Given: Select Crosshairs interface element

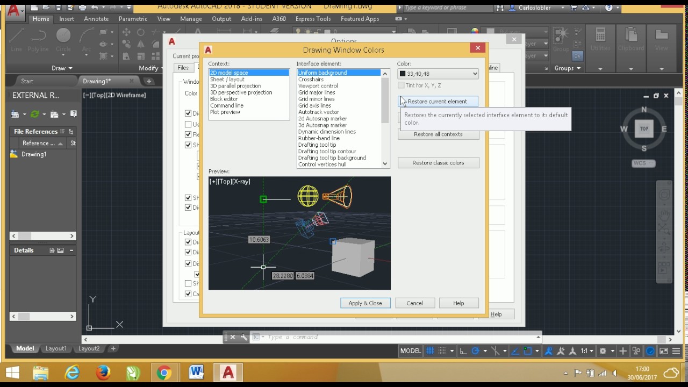Looking at the screenshot, I should 339,80.
